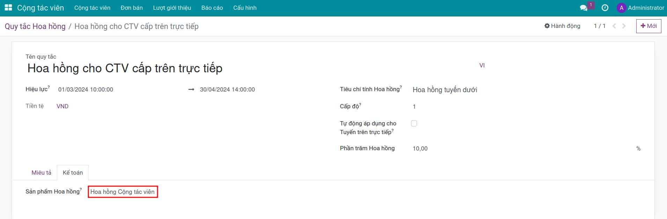The image size is (667, 219).
Task: Click the Hiệu lực label help mark
Action: (x=49, y=87)
